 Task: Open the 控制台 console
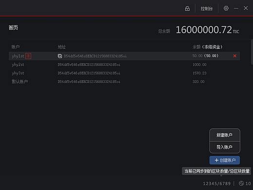click(x=206, y=8)
